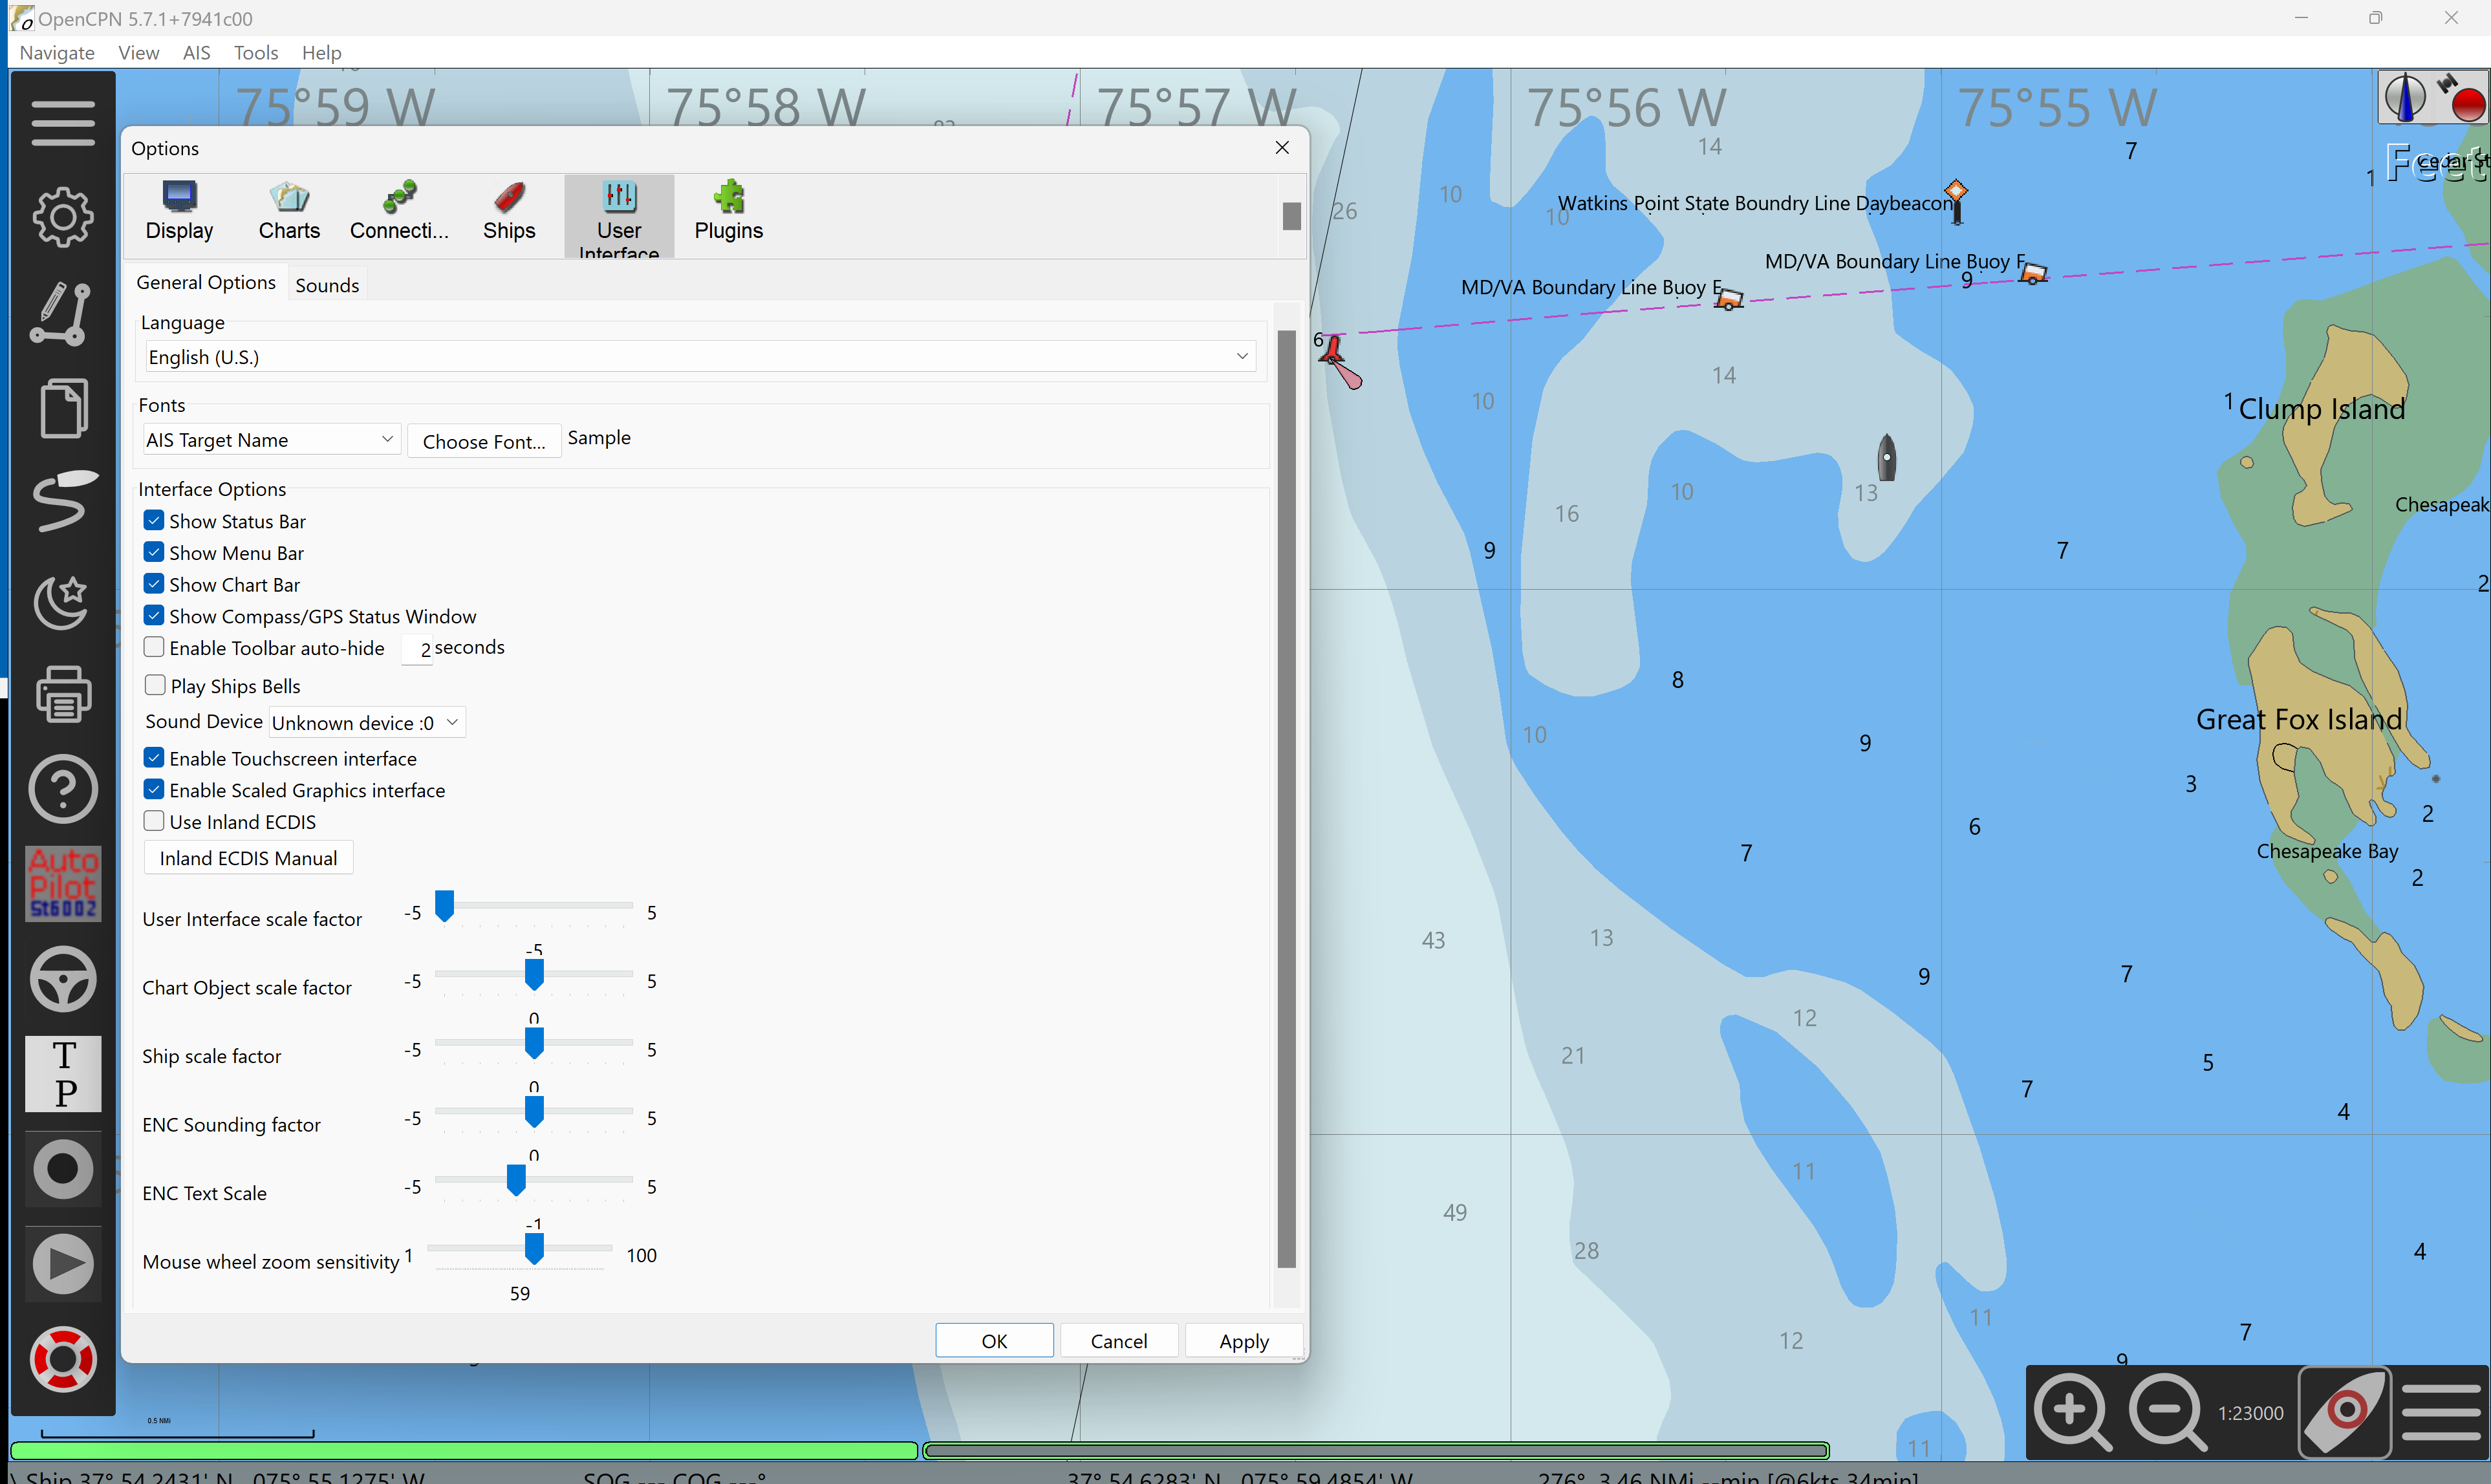Check the Play Ships Bells option
Viewport: 2491px width, 1484px height.
point(154,685)
